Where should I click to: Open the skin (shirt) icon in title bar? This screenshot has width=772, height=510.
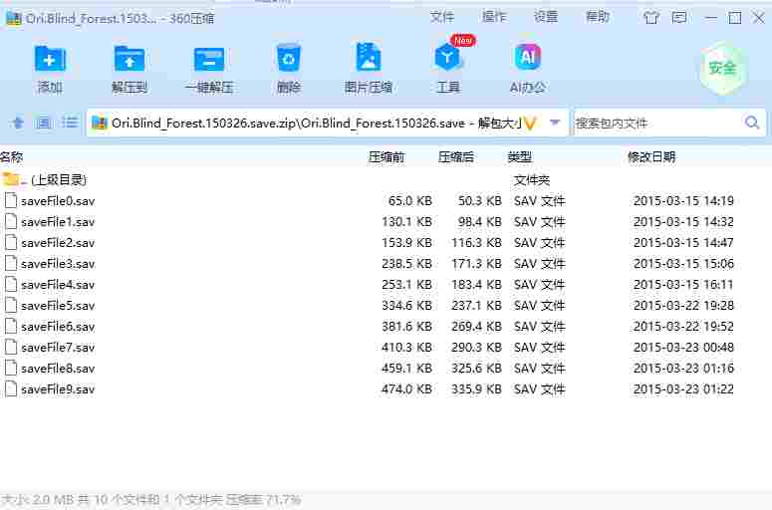[x=650, y=18]
